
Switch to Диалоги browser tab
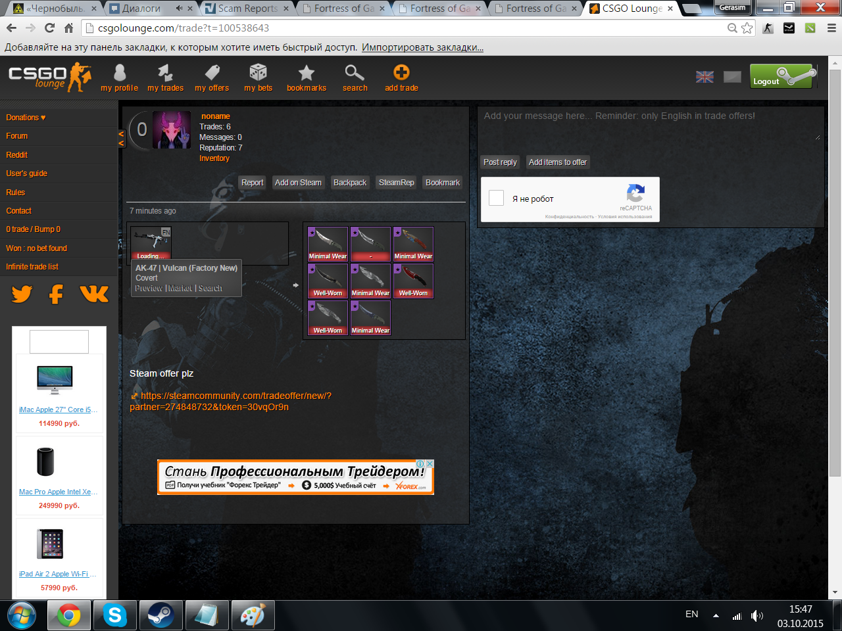pos(150,9)
